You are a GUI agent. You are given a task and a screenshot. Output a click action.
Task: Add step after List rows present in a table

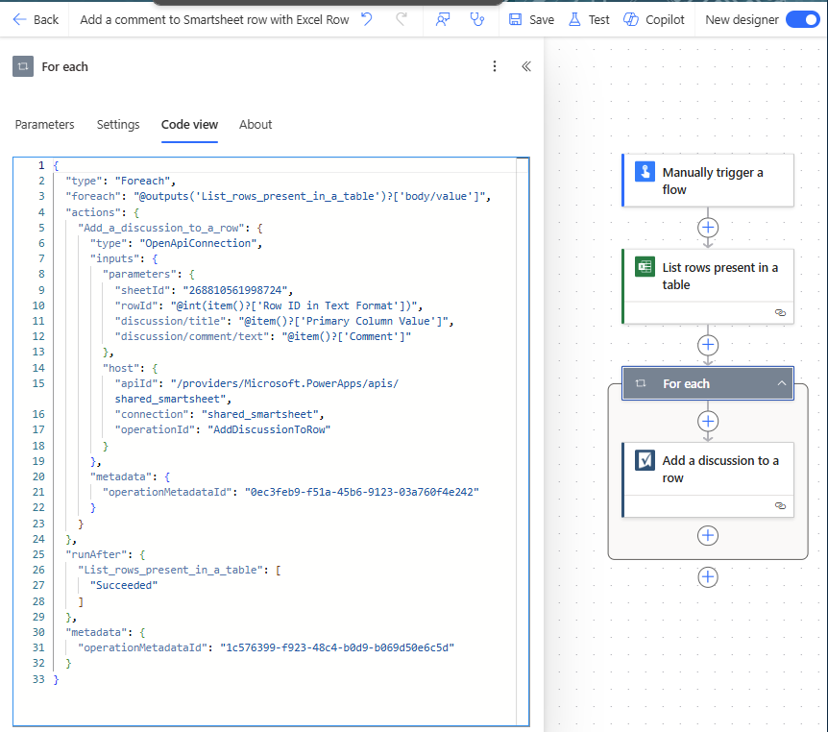pyautogui.click(x=708, y=346)
